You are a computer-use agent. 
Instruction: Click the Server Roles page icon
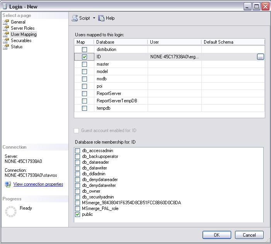tap(6, 28)
